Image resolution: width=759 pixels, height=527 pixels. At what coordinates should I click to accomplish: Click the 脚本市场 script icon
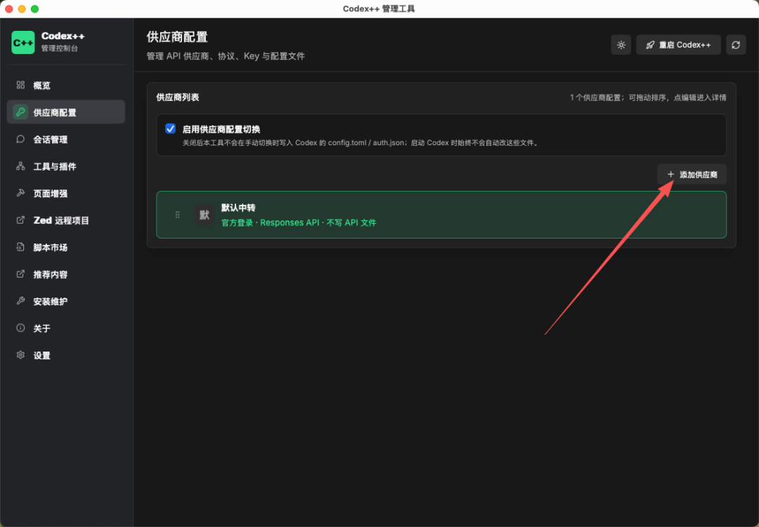(x=20, y=247)
